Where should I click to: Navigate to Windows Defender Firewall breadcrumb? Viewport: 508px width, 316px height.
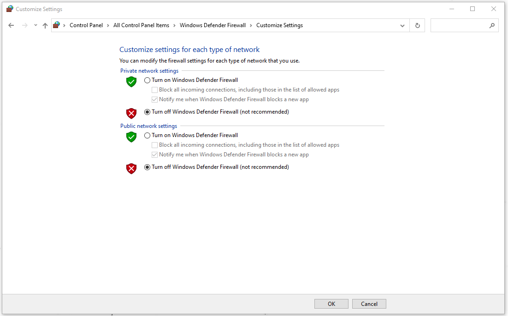tap(213, 25)
